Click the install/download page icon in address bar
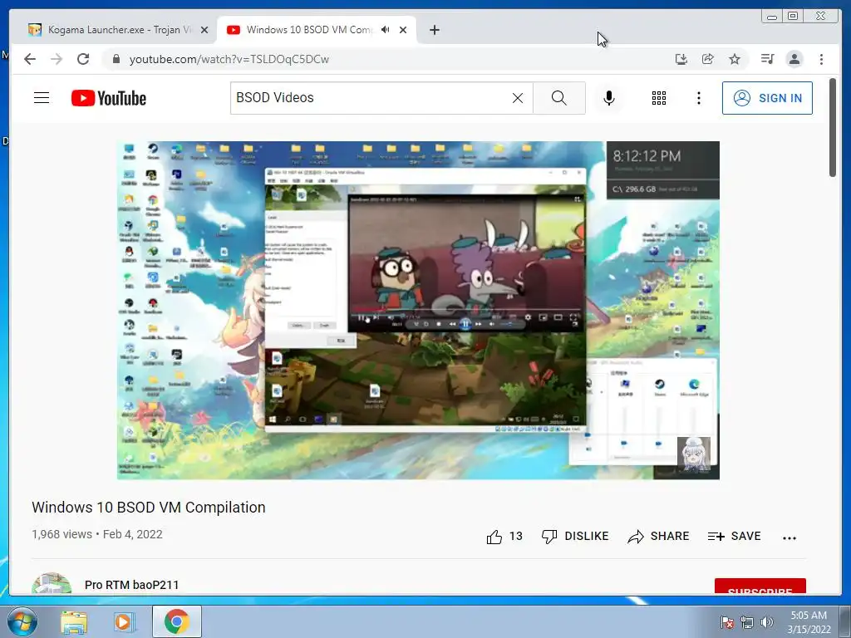This screenshot has height=638, width=851. (681, 59)
